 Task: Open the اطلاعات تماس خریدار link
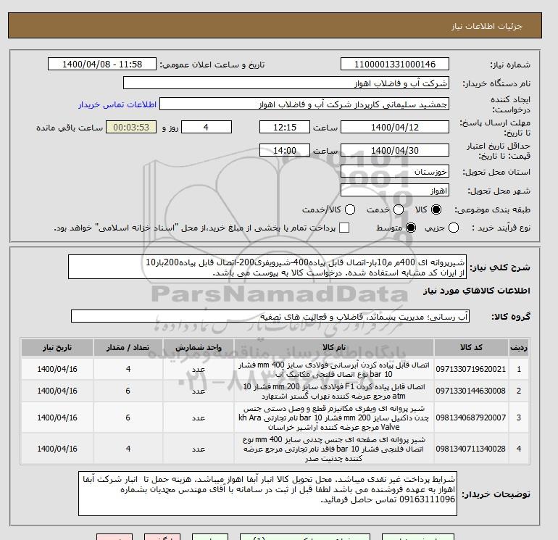117,104
